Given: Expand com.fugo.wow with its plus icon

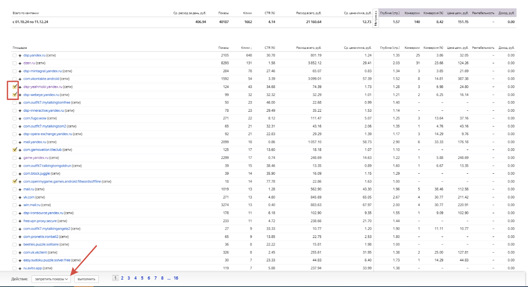Looking at the screenshot, I should (20, 118).
